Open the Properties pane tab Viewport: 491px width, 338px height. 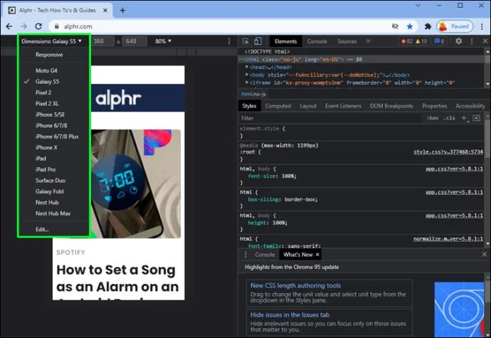pyautogui.click(x=435, y=106)
